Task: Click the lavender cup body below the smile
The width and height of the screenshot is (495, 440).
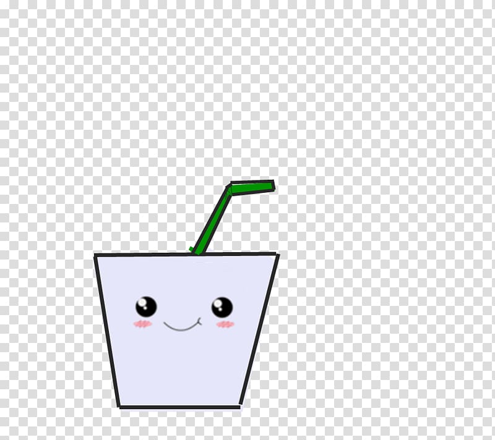Action: [183, 365]
